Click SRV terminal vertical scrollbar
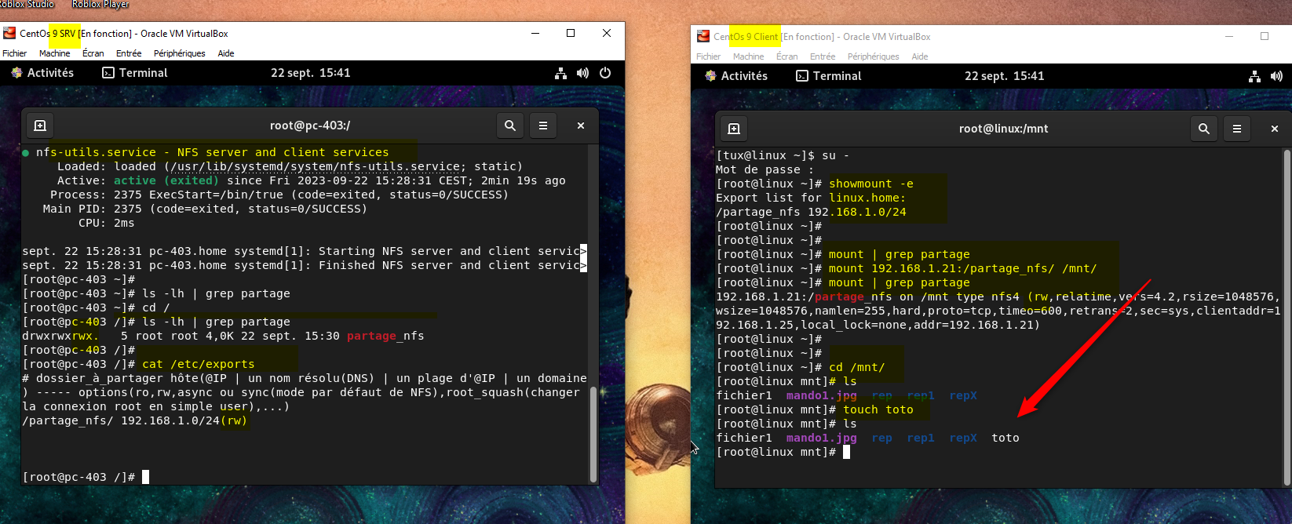 (593, 435)
